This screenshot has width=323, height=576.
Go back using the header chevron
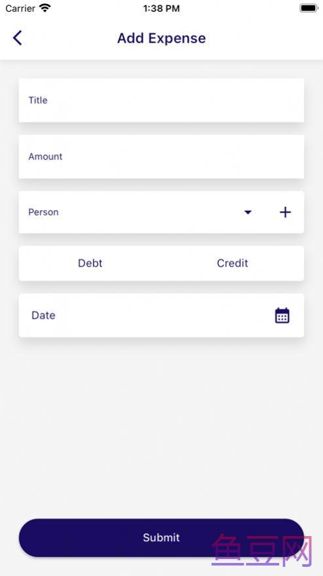coord(17,38)
